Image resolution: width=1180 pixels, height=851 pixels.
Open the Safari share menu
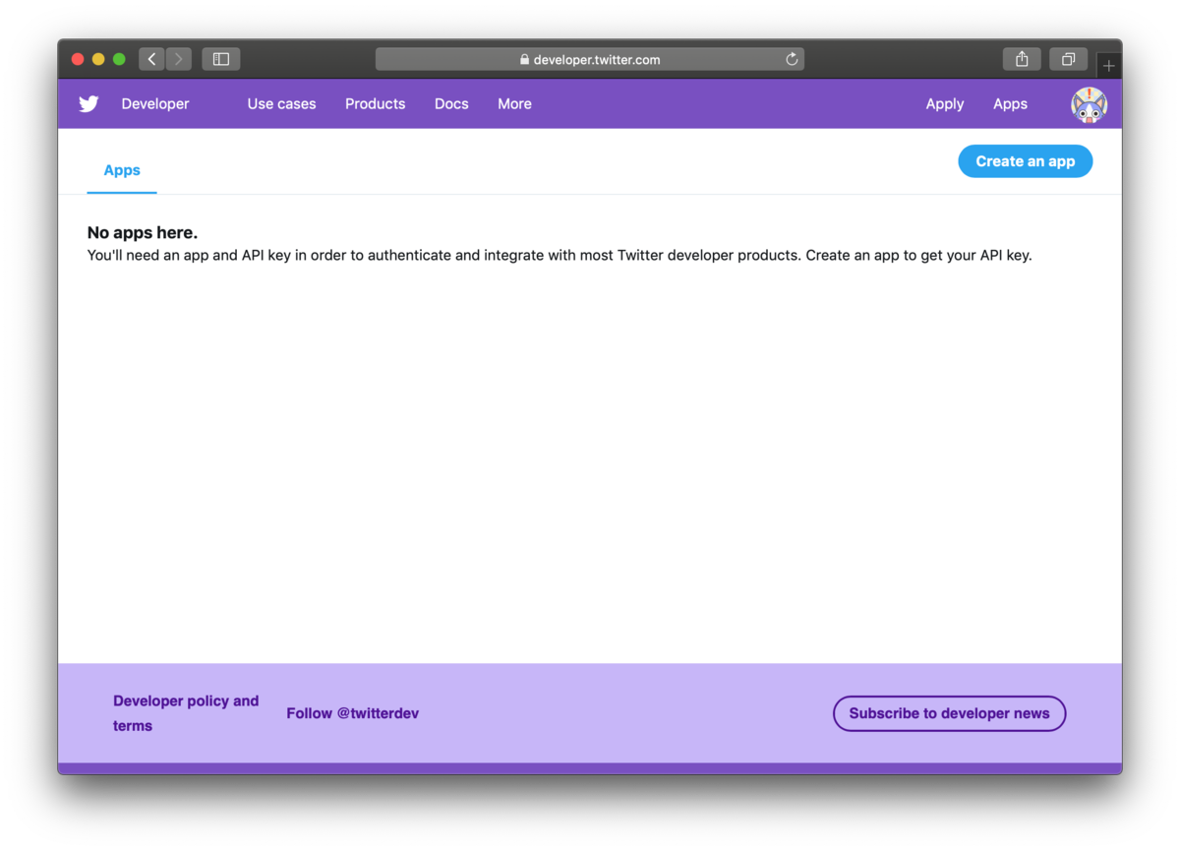coord(1023,59)
